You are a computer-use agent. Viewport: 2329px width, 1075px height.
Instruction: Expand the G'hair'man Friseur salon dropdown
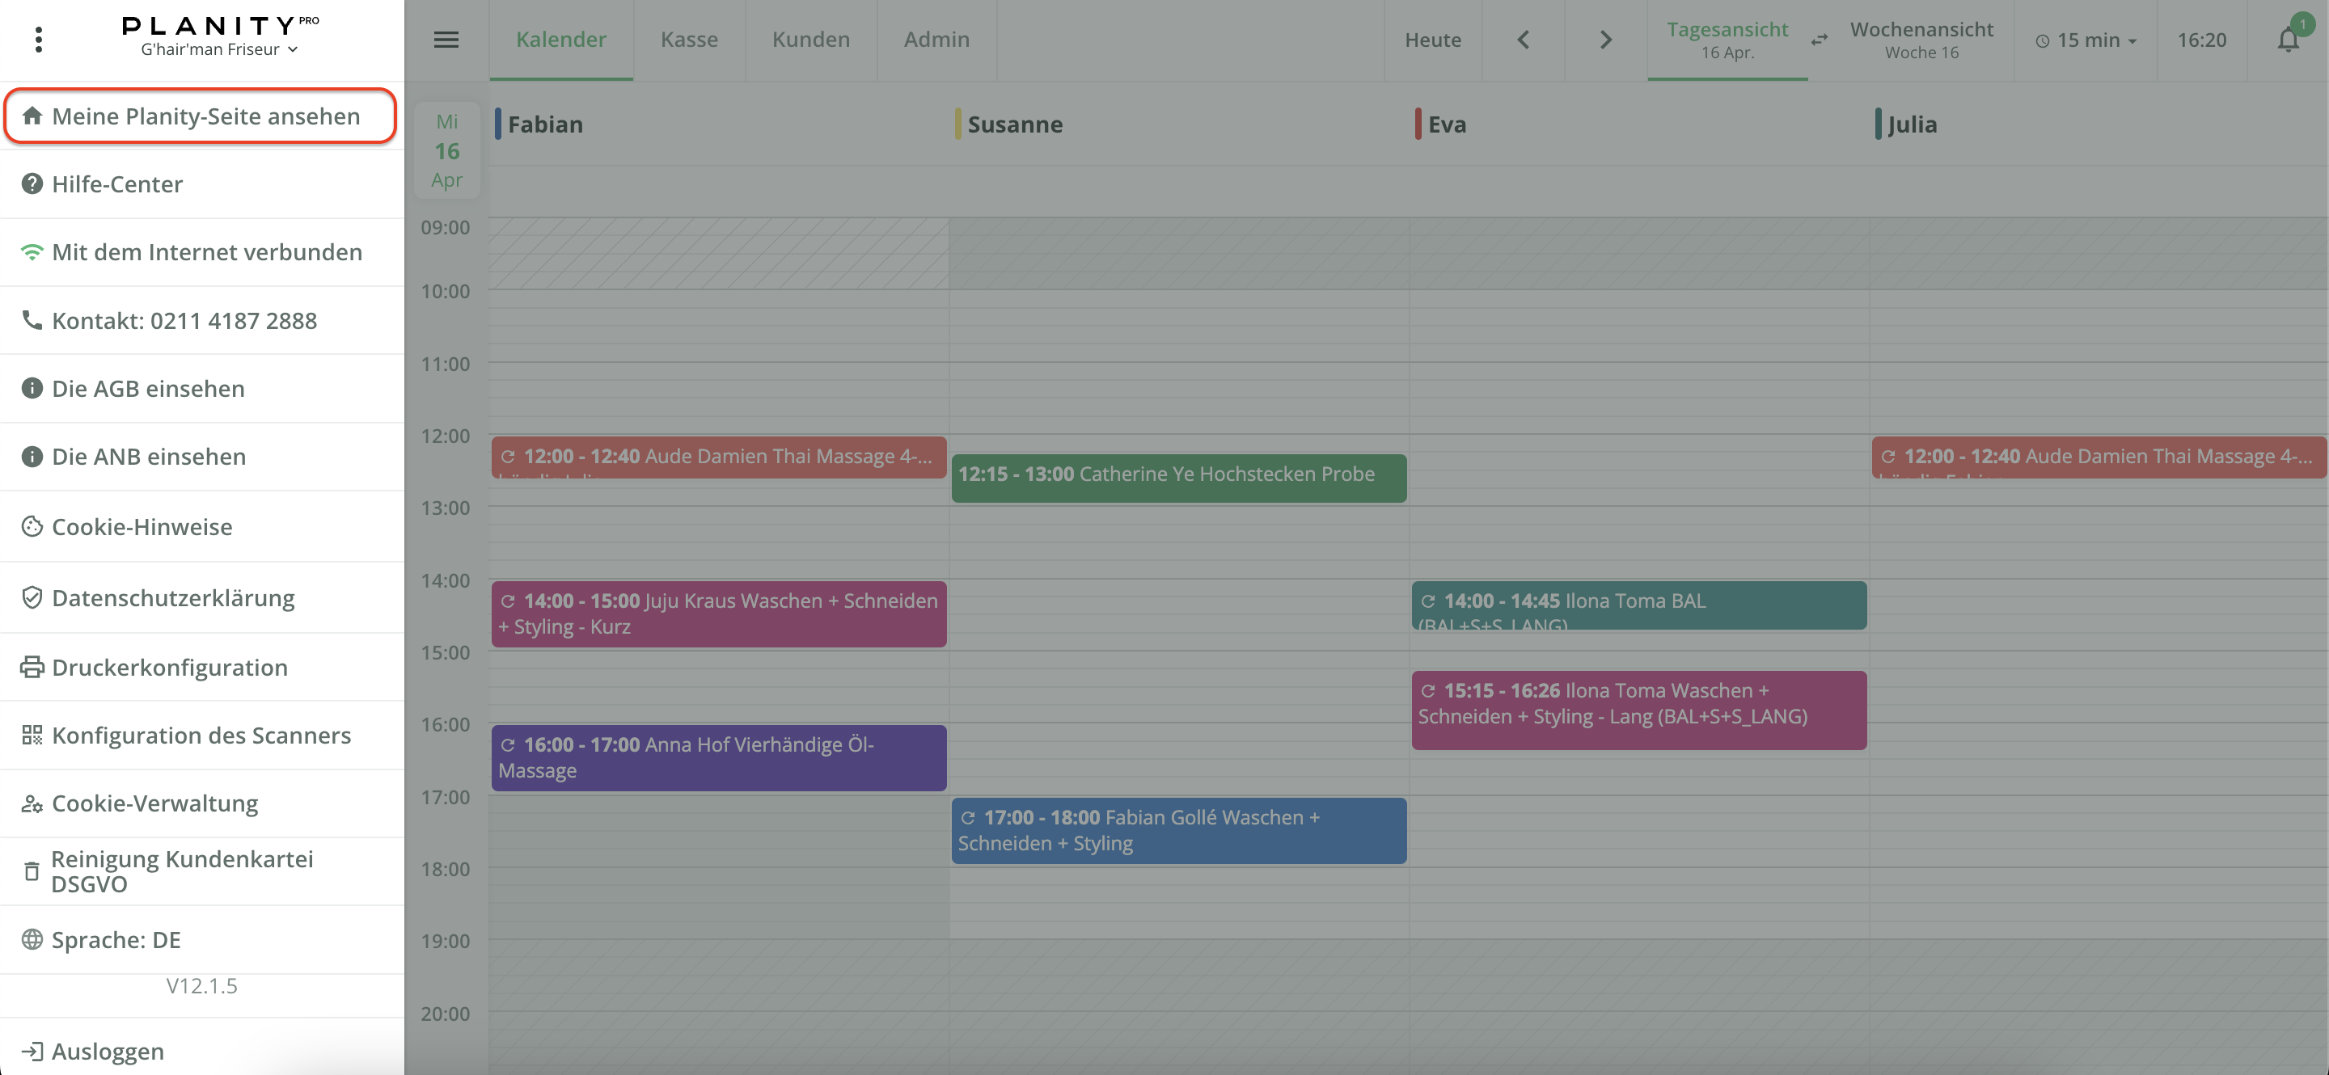(x=219, y=49)
